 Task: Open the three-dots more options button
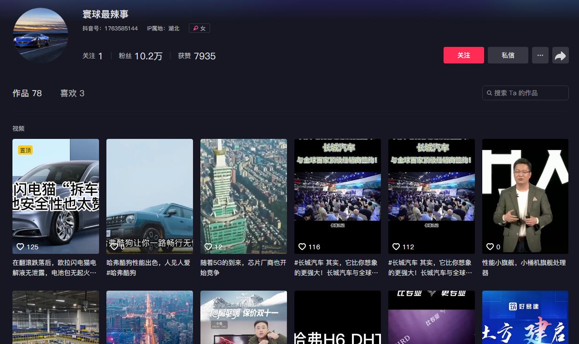click(540, 55)
